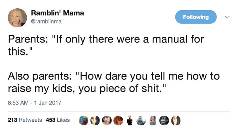View the 453 Likes list

tap(58, 120)
